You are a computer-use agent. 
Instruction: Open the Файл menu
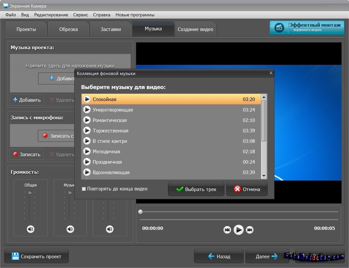coord(11,15)
